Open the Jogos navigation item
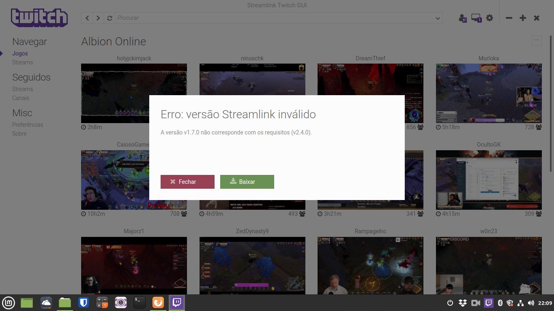 [x=20, y=53]
